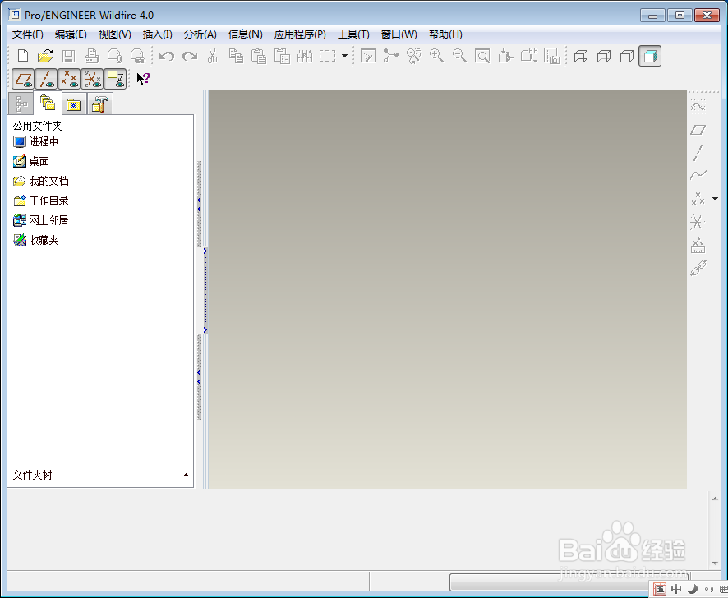Click the Refit view icon
This screenshot has width=728, height=598.
coord(482,56)
